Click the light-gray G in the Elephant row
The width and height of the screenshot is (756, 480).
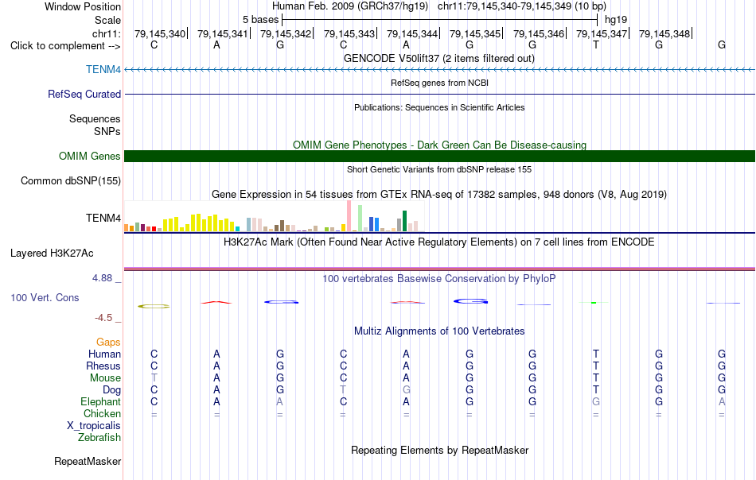[x=596, y=402]
